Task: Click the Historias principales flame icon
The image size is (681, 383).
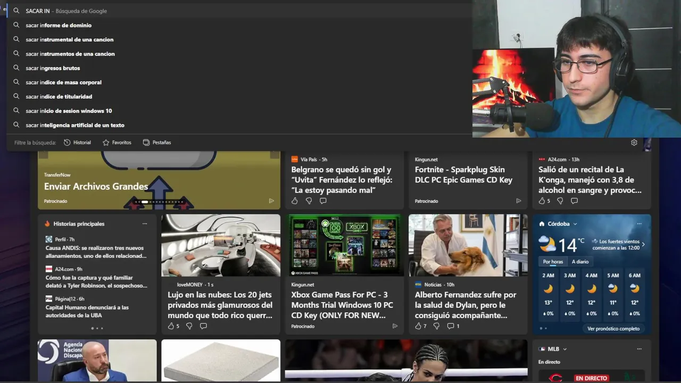Action: click(47, 224)
